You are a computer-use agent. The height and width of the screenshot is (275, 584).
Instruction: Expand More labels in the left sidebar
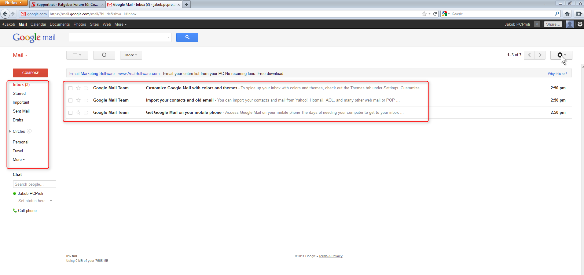[x=19, y=160]
